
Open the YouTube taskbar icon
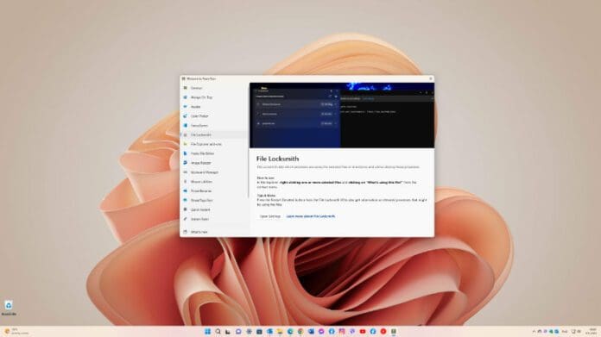pyautogui.click(x=363, y=331)
